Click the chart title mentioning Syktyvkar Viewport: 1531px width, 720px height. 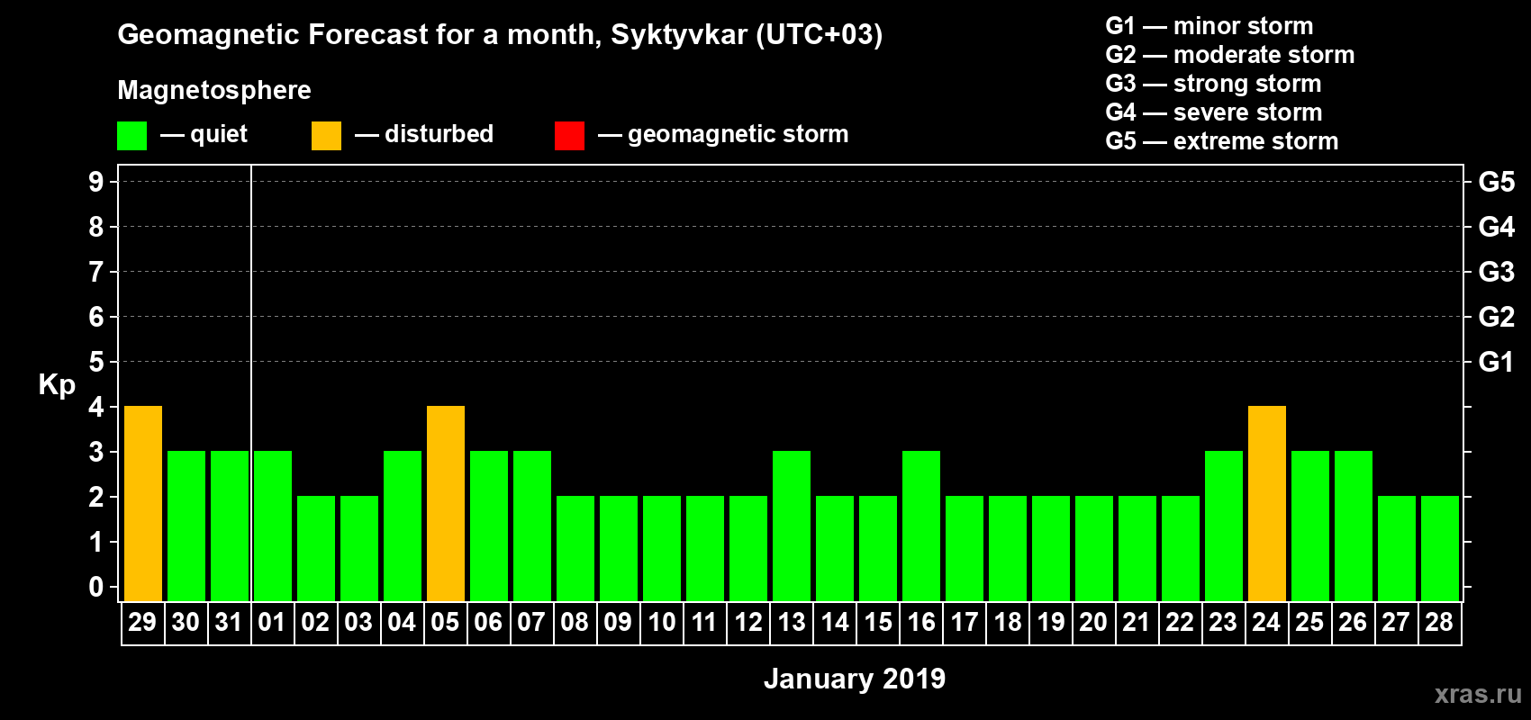click(500, 35)
